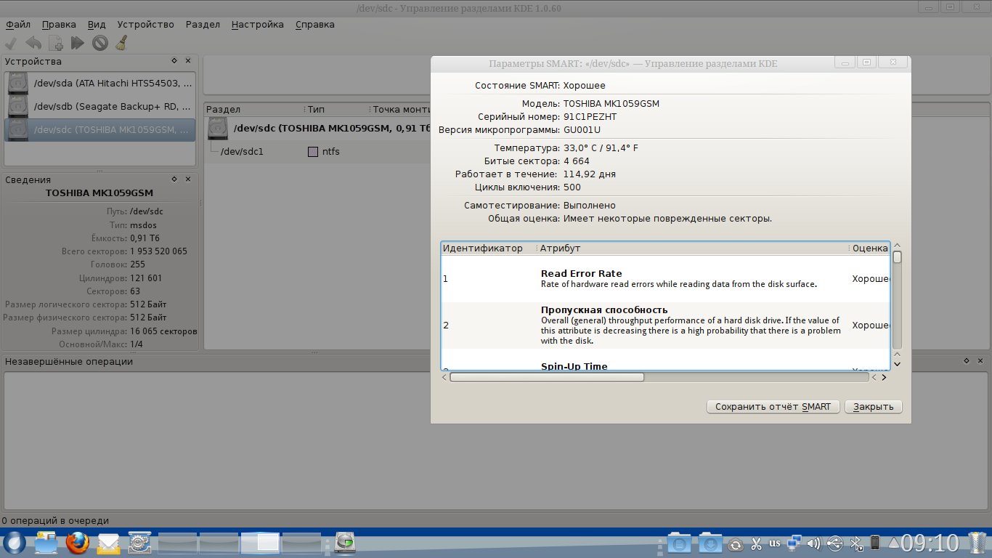Float the Сведения panel with diamond button

coord(174,179)
